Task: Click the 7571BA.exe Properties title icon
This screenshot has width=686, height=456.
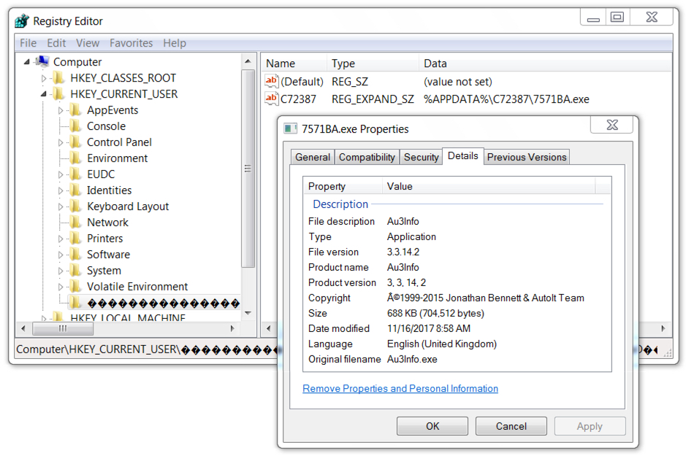Action: pos(290,128)
